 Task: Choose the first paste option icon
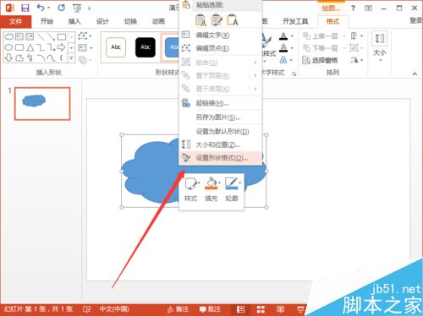coord(201,19)
